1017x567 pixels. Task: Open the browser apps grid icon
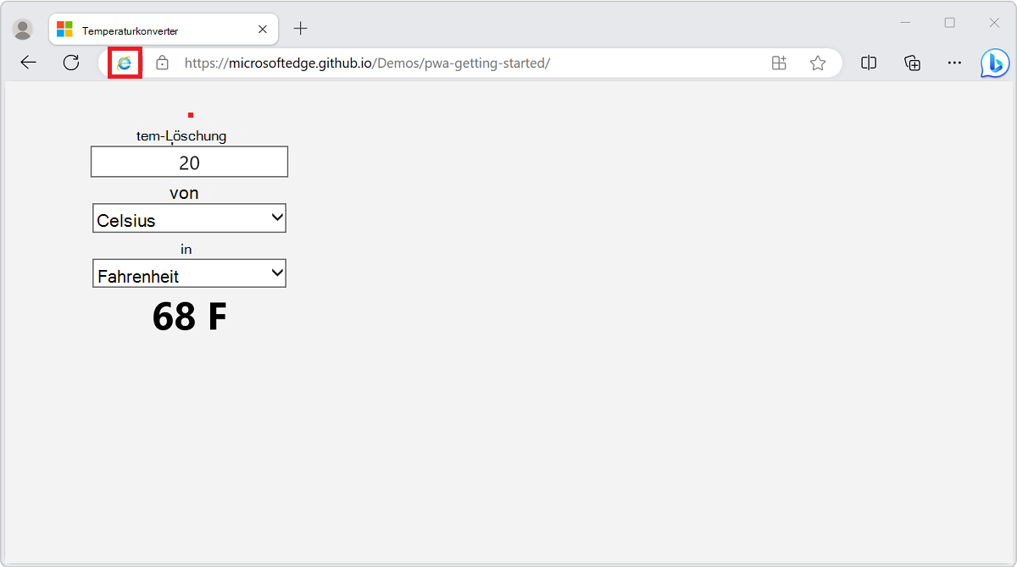click(x=778, y=63)
